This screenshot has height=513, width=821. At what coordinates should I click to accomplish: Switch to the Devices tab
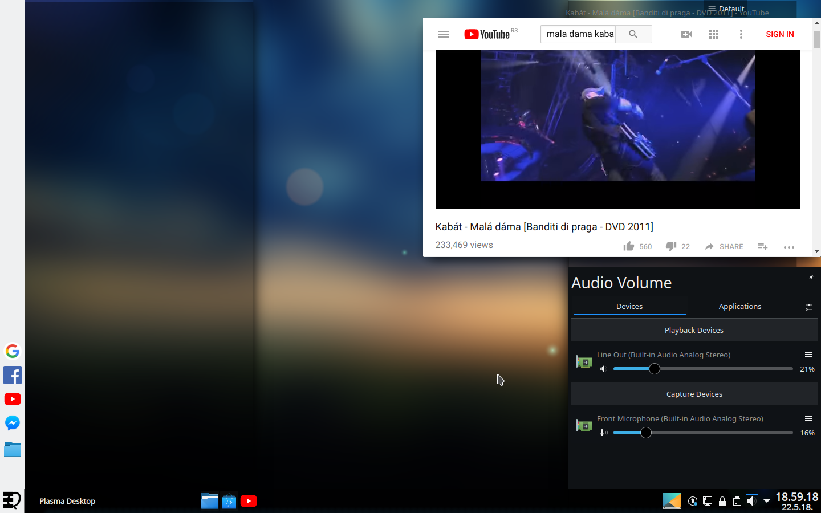629,307
